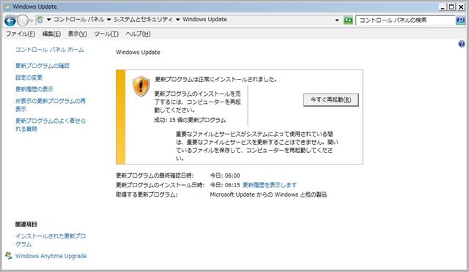This screenshot has width=469, height=272.
Task: Expand dropdown arrow before Windows Update breadcrumb
Action: (x=177, y=20)
